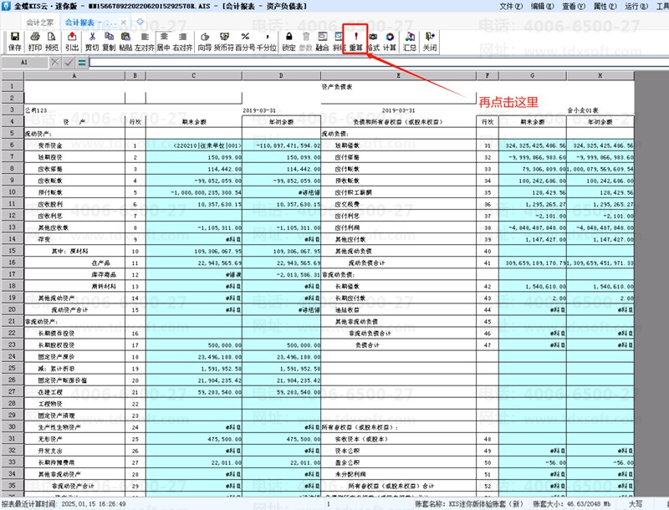The width and height of the screenshot is (669, 510).
Task: Click the 打印 (Print) toolbar icon
Action: tap(35, 41)
